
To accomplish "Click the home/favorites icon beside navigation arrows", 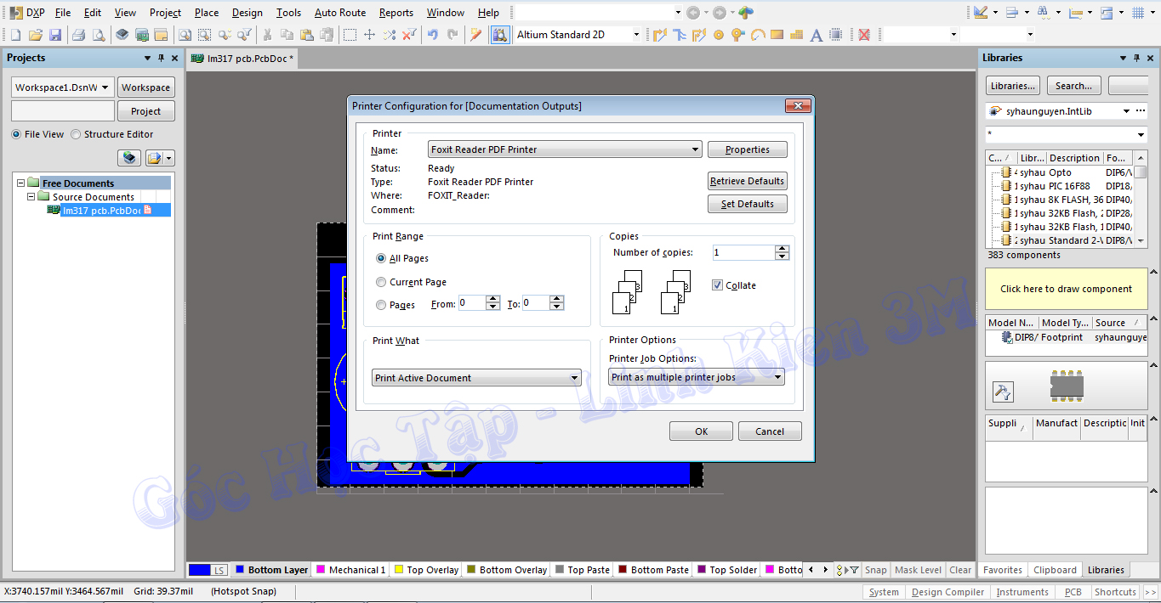I will pyautogui.click(x=746, y=13).
